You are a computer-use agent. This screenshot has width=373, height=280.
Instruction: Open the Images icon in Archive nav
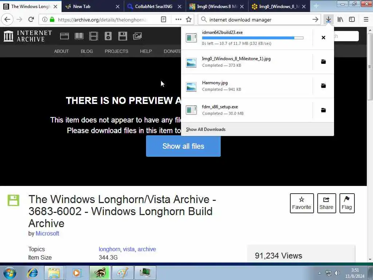point(137,36)
